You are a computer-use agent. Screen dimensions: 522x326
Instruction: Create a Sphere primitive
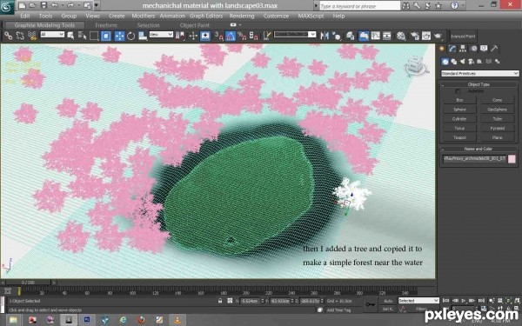[459, 110]
